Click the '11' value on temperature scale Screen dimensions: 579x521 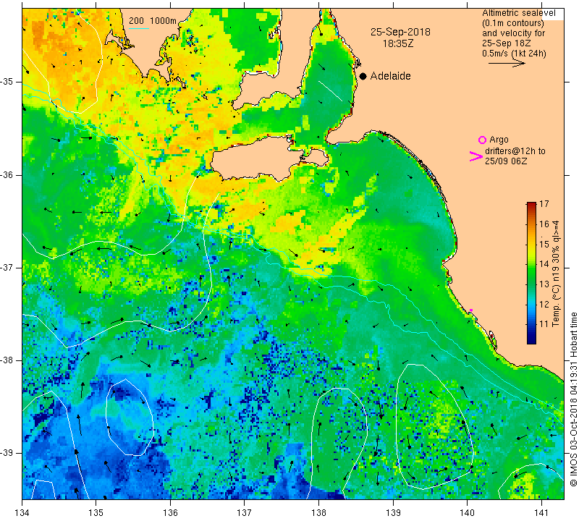point(544,324)
